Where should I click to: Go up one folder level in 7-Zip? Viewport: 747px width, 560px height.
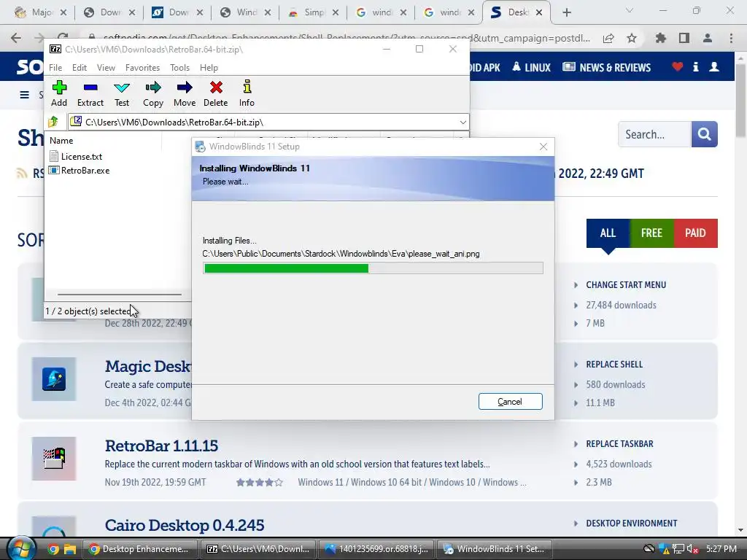53,122
